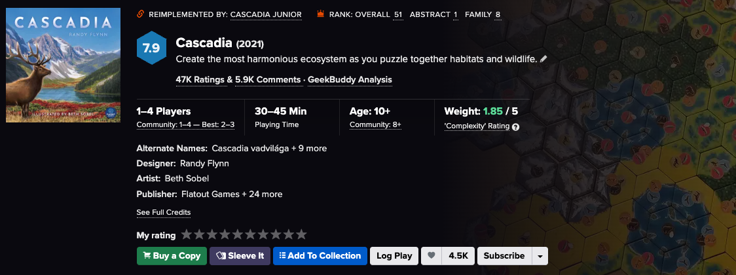Open community player count poll
Viewport: 736px width, 275px height.
click(x=185, y=125)
